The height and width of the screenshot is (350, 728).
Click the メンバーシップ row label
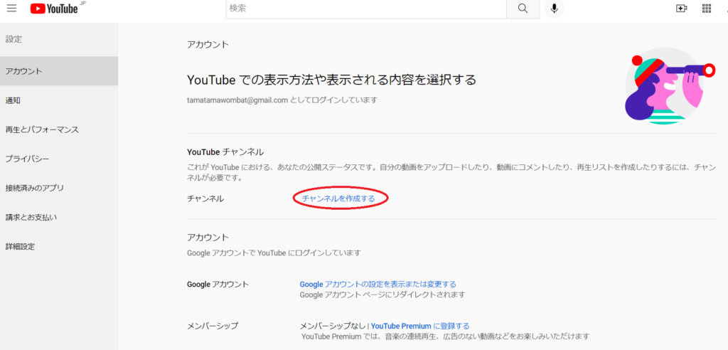(213, 326)
